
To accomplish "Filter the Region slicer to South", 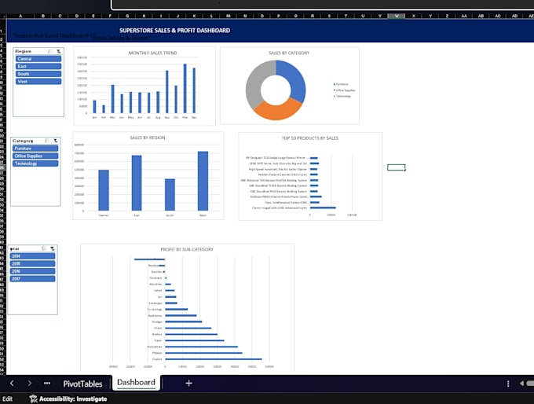I will pyautogui.click(x=38, y=74).
